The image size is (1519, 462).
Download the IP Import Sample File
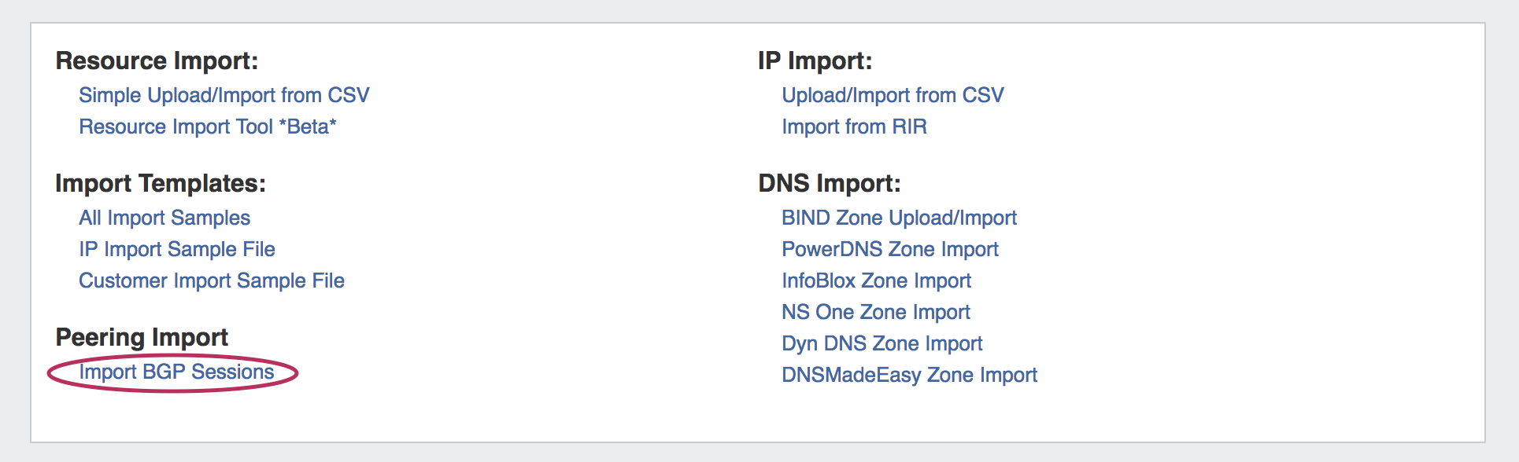(x=176, y=249)
